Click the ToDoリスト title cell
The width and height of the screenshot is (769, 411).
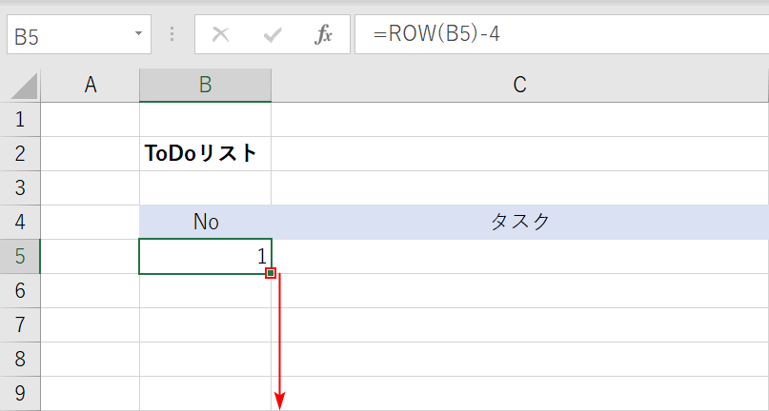(202, 153)
